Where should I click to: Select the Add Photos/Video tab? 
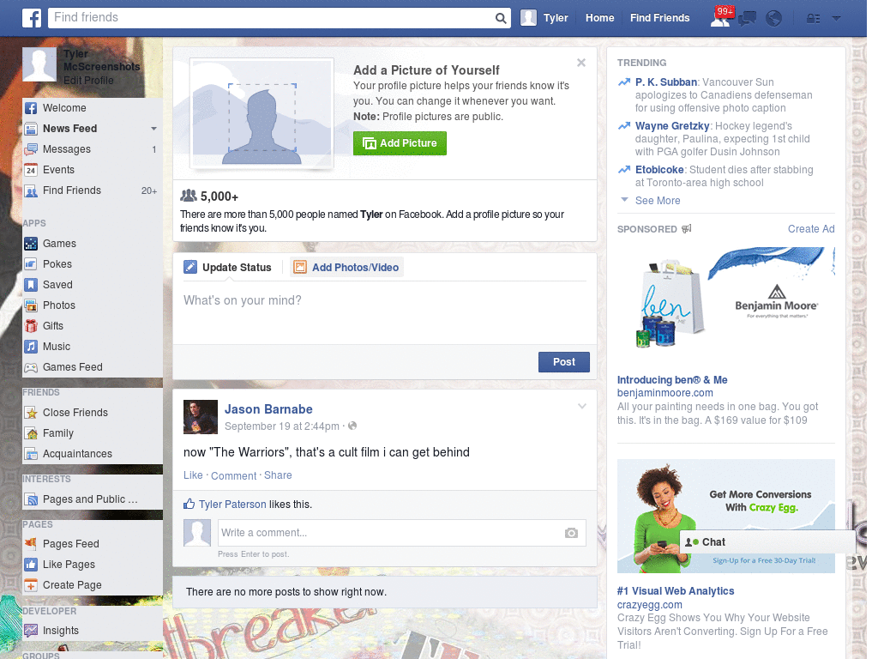point(346,268)
